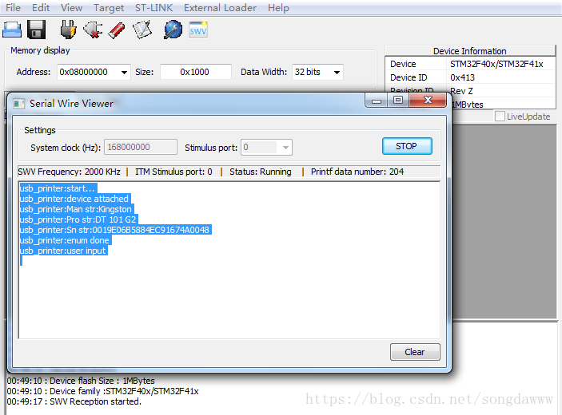Screen dimensions: 562x415
Task: Open the SWV viewer toolbar icon
Action: coord(198,30)
